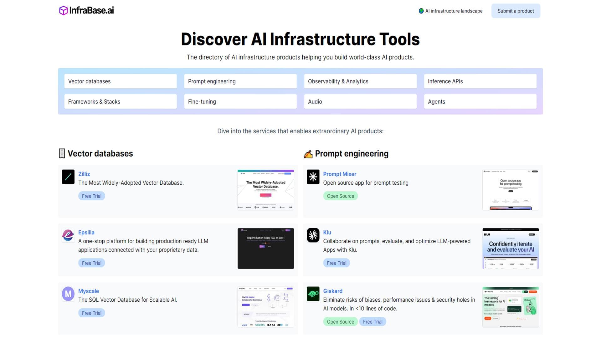Click the Discover AI Infrastructure Tools headline
Image resolution: width=601 pixels, height=338 pixels.
[x=300, y=39]
